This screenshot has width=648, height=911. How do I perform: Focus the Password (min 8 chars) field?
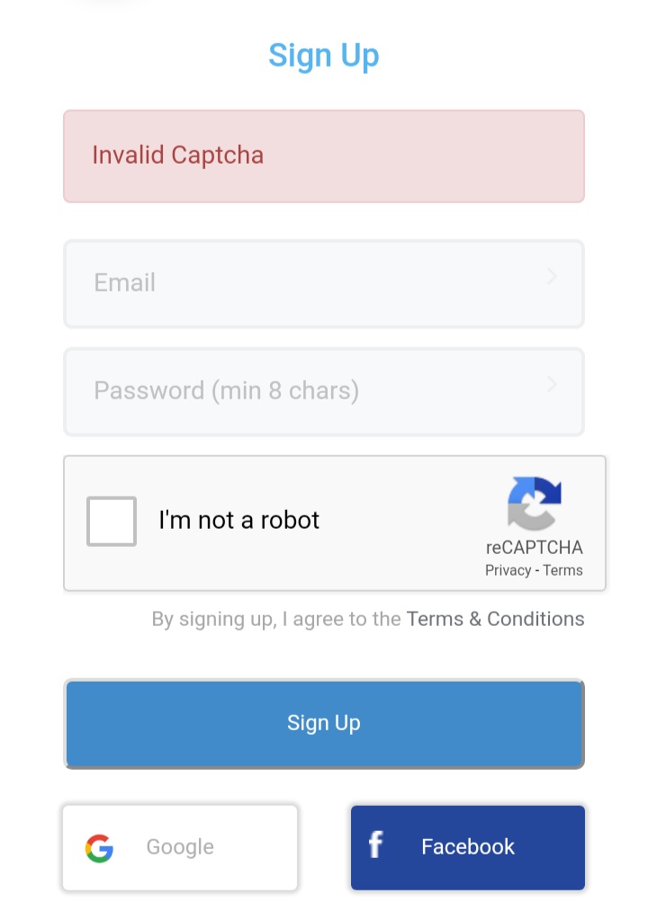[x=306, y=391]
